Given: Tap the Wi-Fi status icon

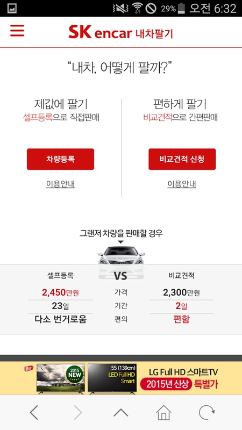Looking at the screenshot, I should click(x=137, y=8).
